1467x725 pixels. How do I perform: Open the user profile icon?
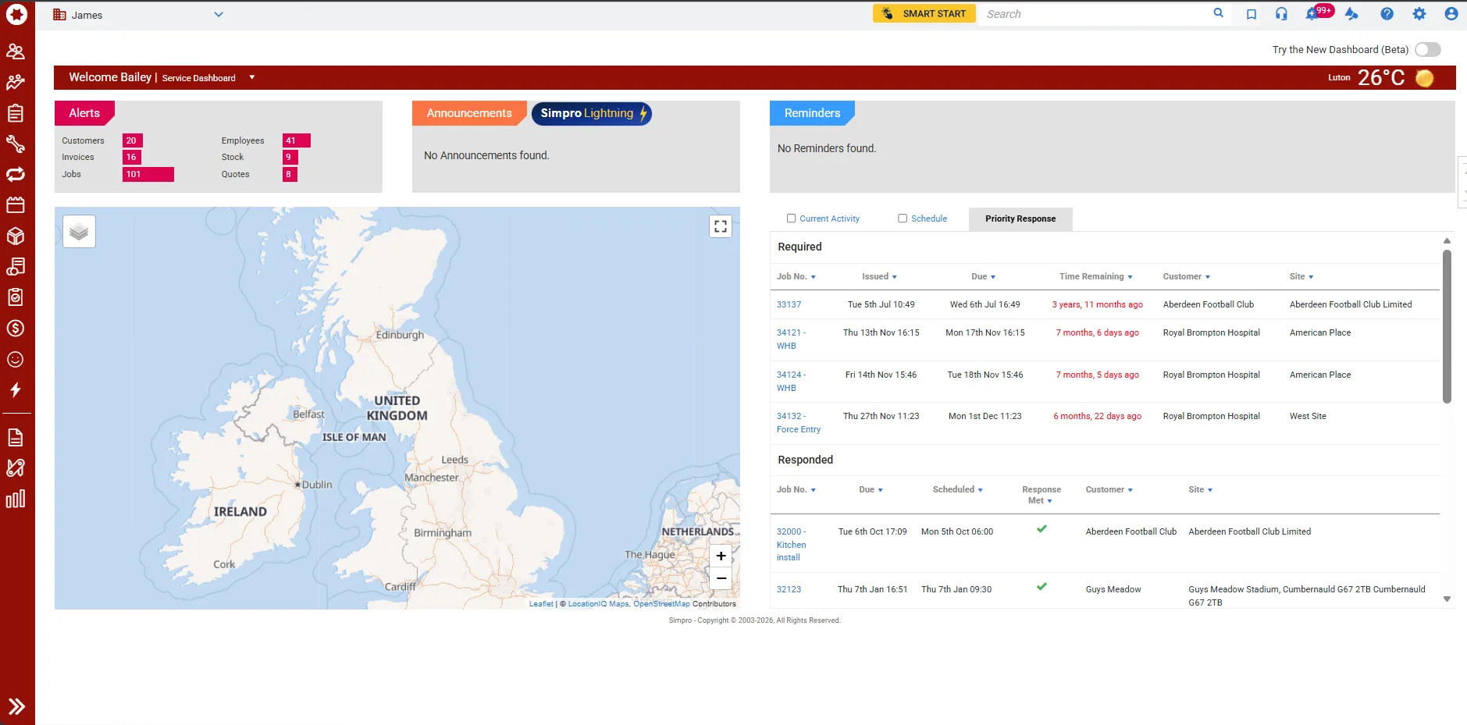1451,14
